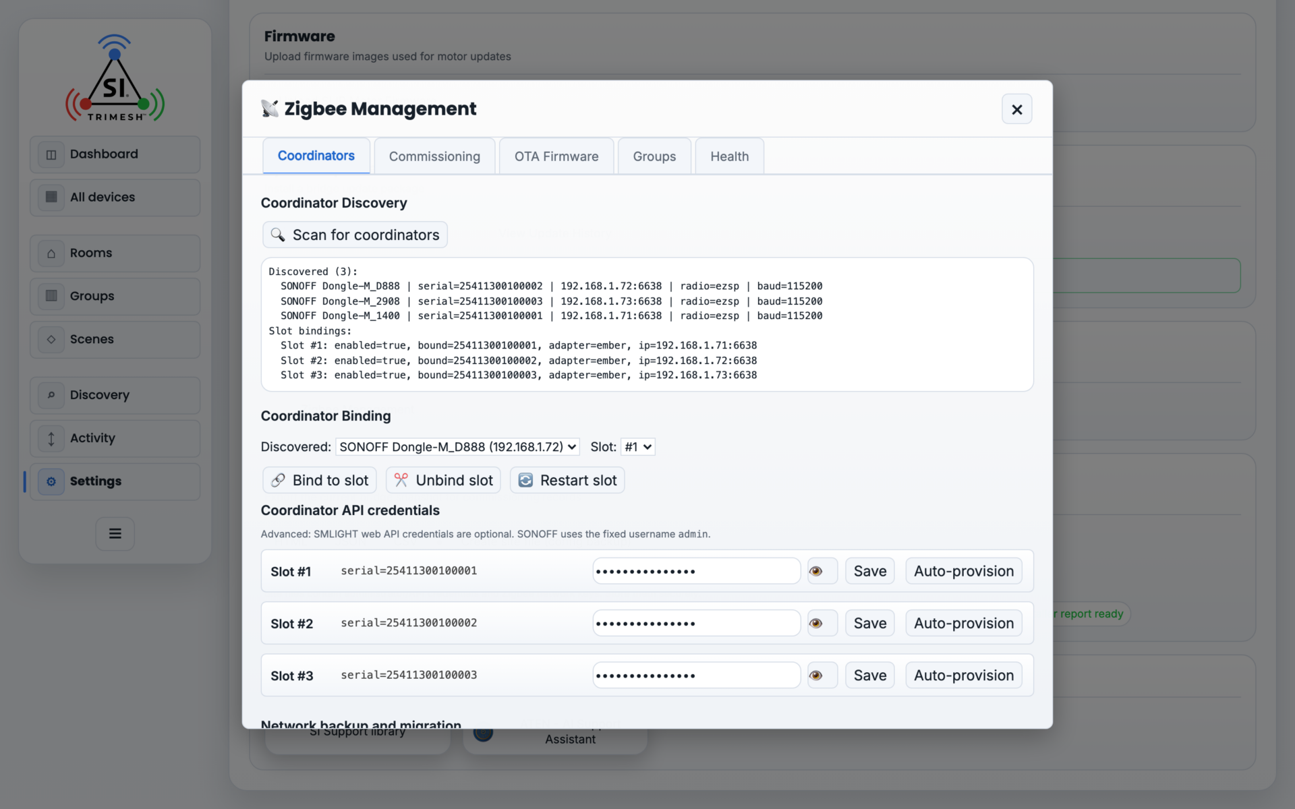Switch to the OTA Firmware tab
The width and height of the screenshot is (1295, 809).
coord(556,156)
